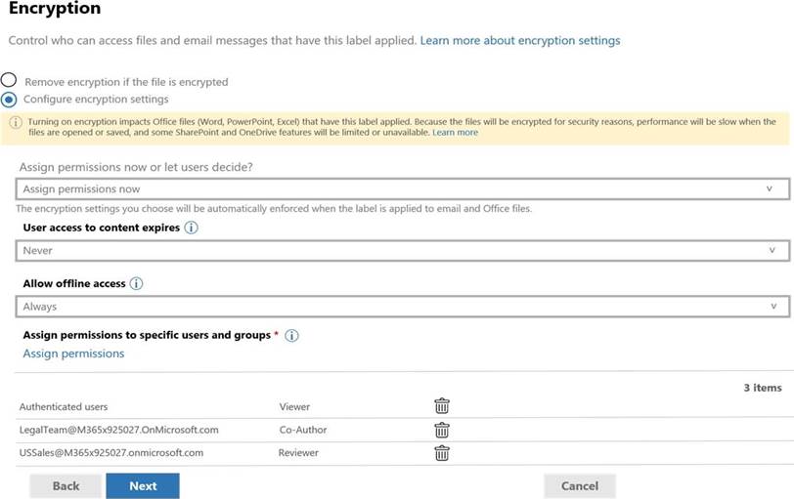Select Remove encryption if the file is encrypted
The height and width of the screenshot is (499, 794).
(9, 81)
